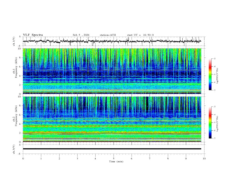Click the "-3" label on lower colorbar
Viewport: 230px width, 178px height.
point(214,107)
